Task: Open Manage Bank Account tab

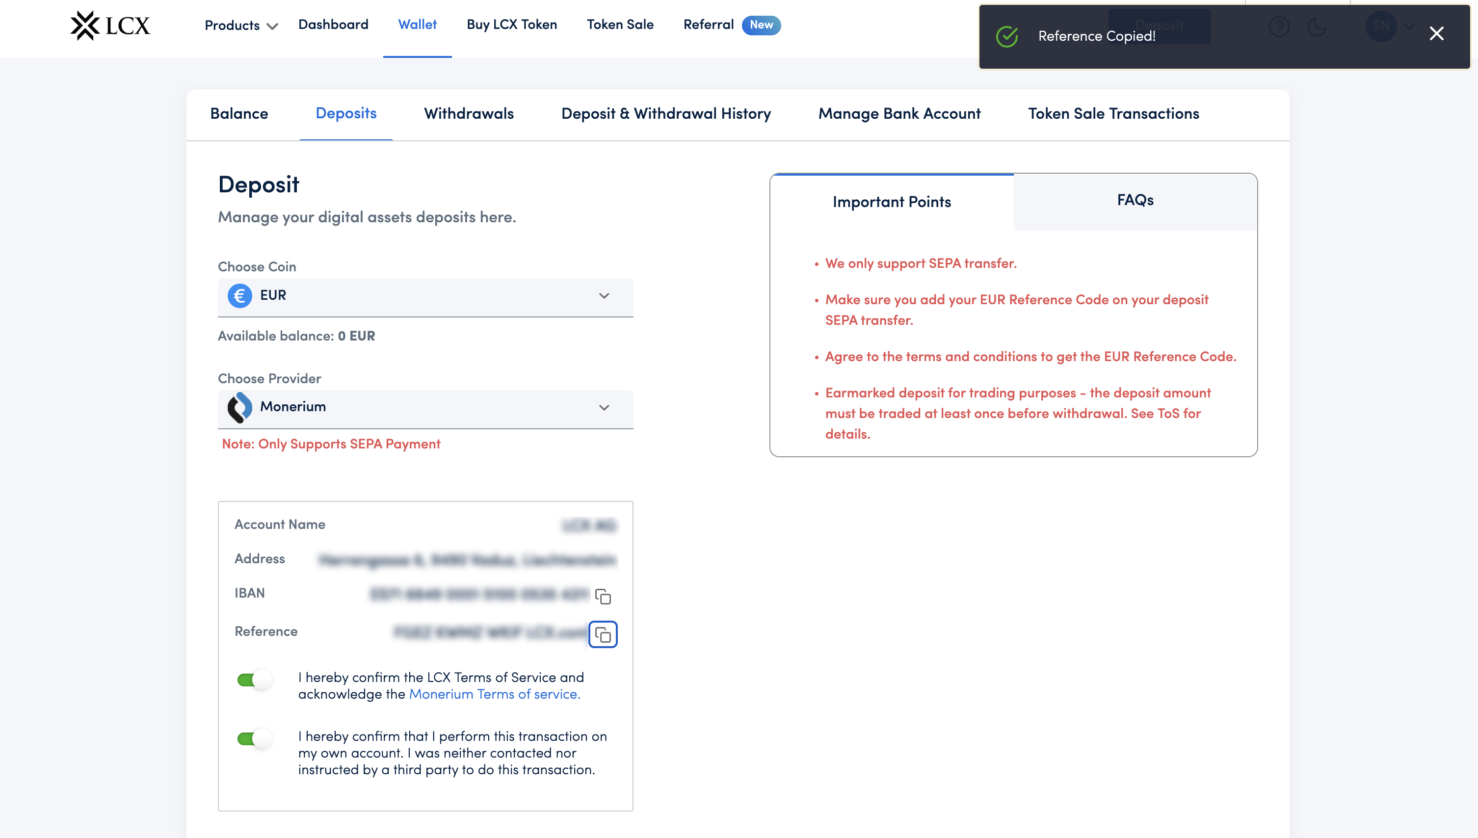Action: pos(899,114)
